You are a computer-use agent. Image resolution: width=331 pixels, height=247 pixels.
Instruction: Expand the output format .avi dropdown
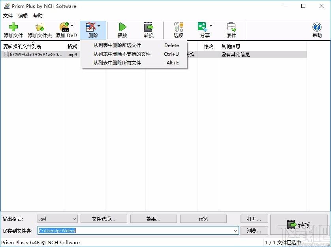pyautogui.click(x=74, y=219)
